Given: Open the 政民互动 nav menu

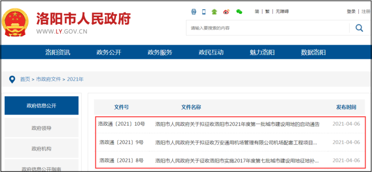Looking at the screenshot, I should coord(211,52).
